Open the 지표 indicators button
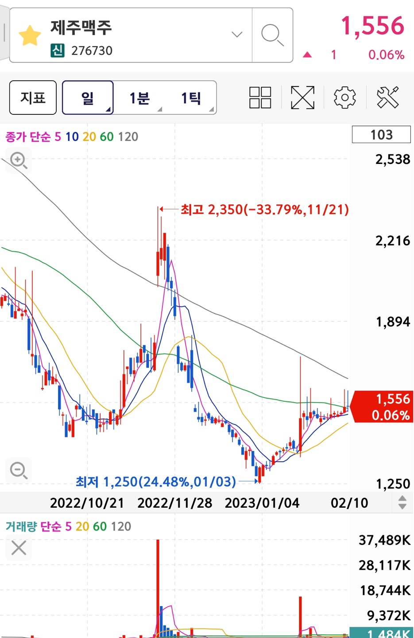Image resolution: width=414 pixels, height=638 pixels. 33,97
